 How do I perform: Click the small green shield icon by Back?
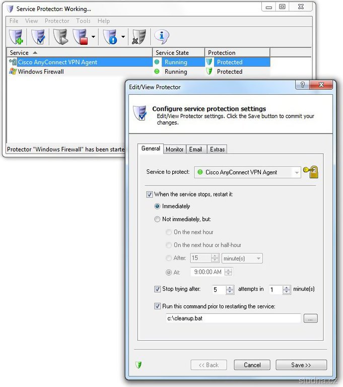(x=139, y=364)
